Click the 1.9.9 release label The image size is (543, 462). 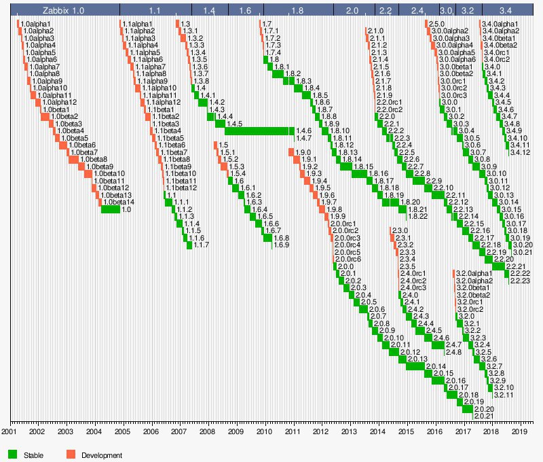click(x=337, y=216)
